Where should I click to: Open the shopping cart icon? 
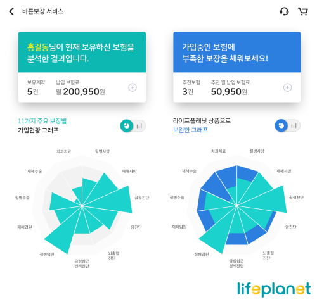tap(303, 11)
